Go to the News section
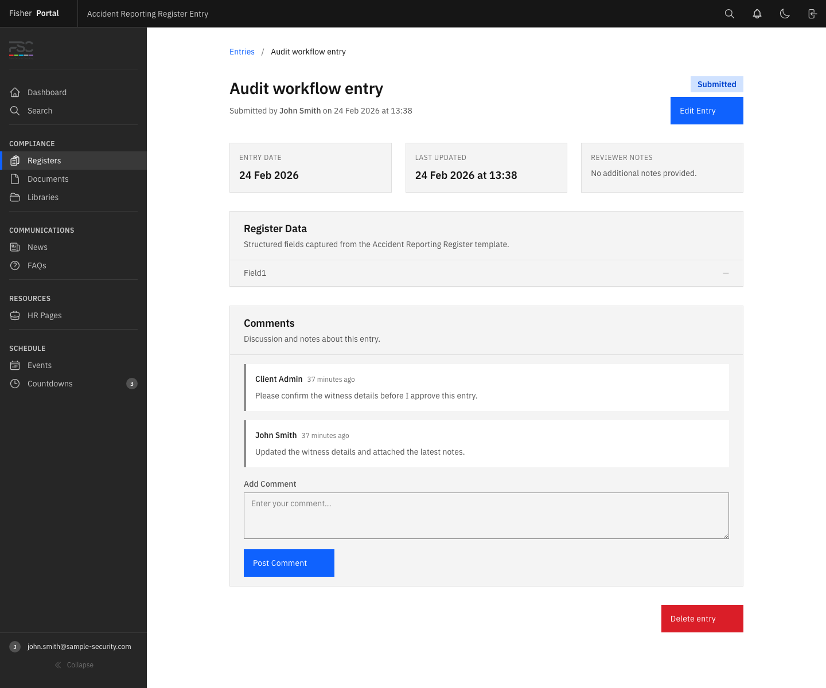The image size is (826, 688). [37, 247]
